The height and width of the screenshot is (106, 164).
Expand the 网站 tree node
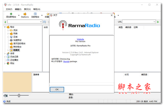(5, 63)
